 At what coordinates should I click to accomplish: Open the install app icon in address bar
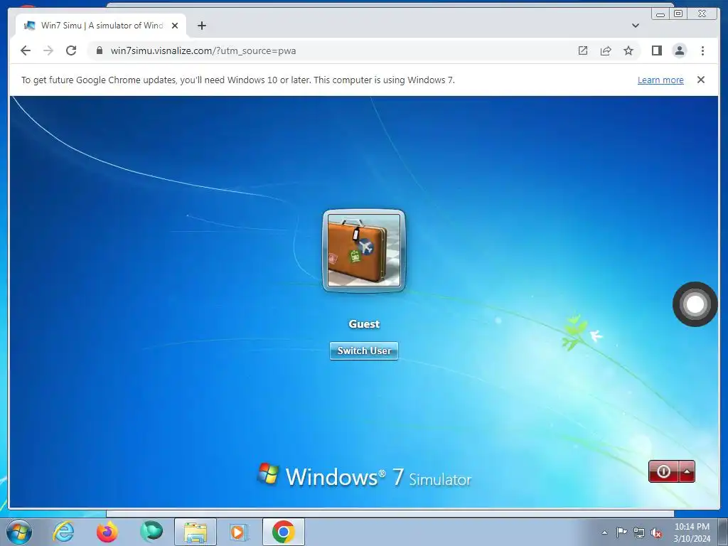pos(583,50)
